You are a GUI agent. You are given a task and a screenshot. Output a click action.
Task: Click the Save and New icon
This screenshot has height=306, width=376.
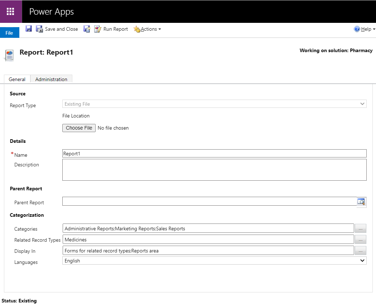(x=87, y=29)
